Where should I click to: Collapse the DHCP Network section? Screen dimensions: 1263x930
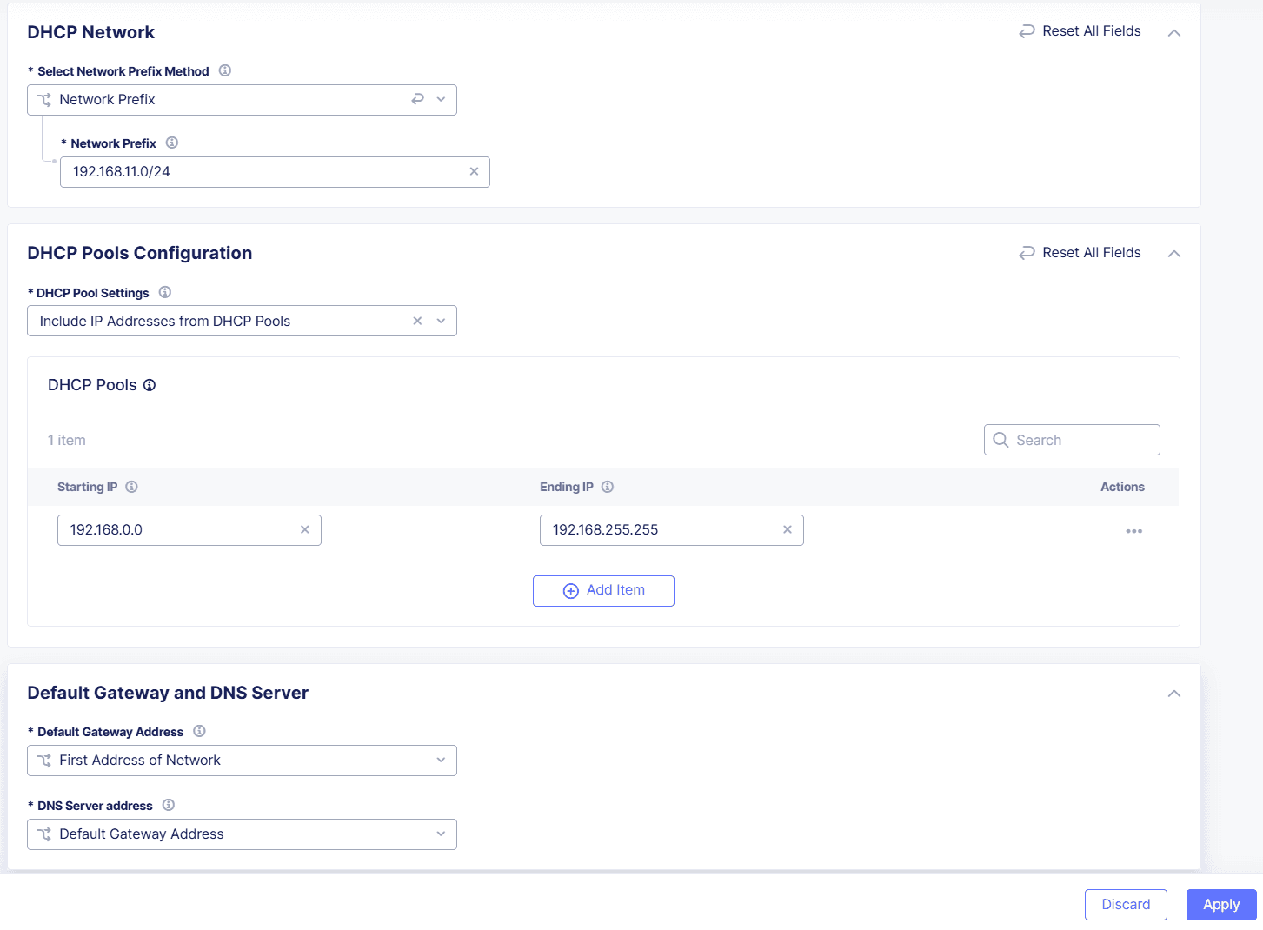point(1174,32)
